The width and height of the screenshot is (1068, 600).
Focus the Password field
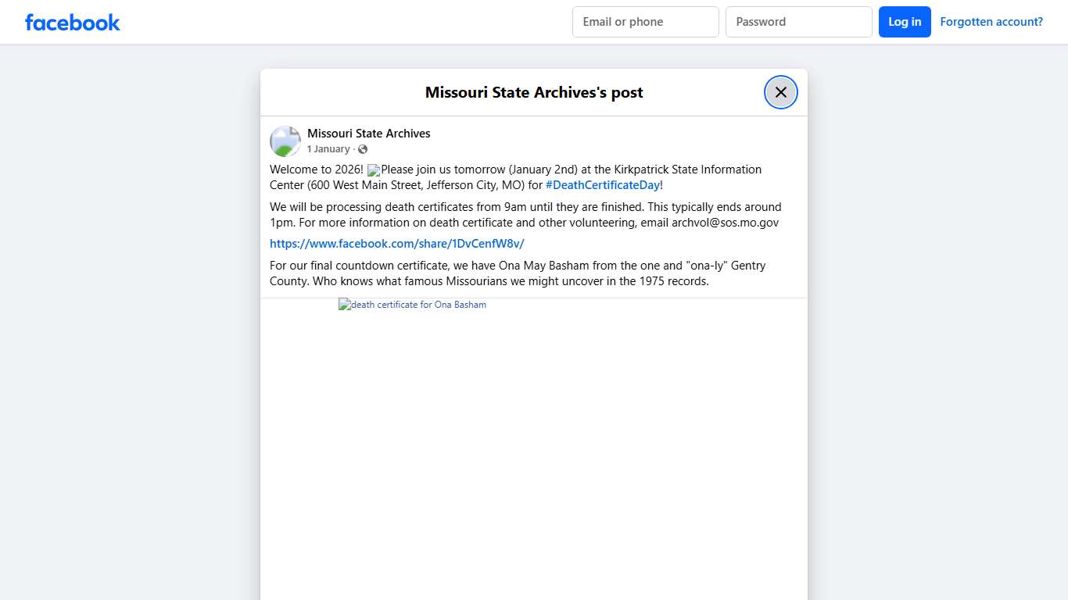click(798, 22)
